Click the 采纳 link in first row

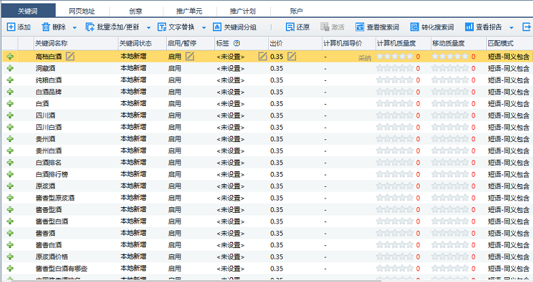pyautogui.click(x=365, y=58)
